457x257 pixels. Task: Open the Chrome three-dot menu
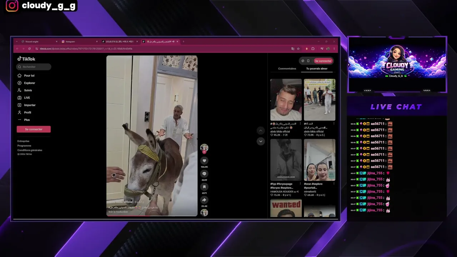click(334, 49)
